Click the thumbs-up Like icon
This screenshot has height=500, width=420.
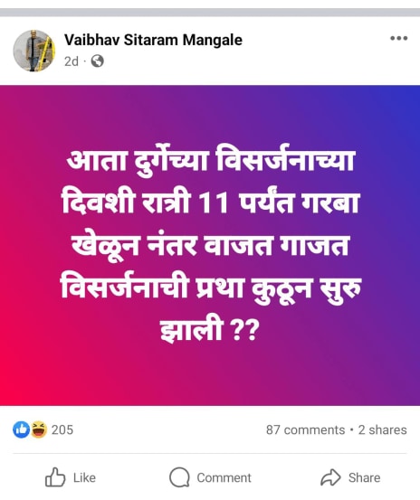click(x=55, y=477)
